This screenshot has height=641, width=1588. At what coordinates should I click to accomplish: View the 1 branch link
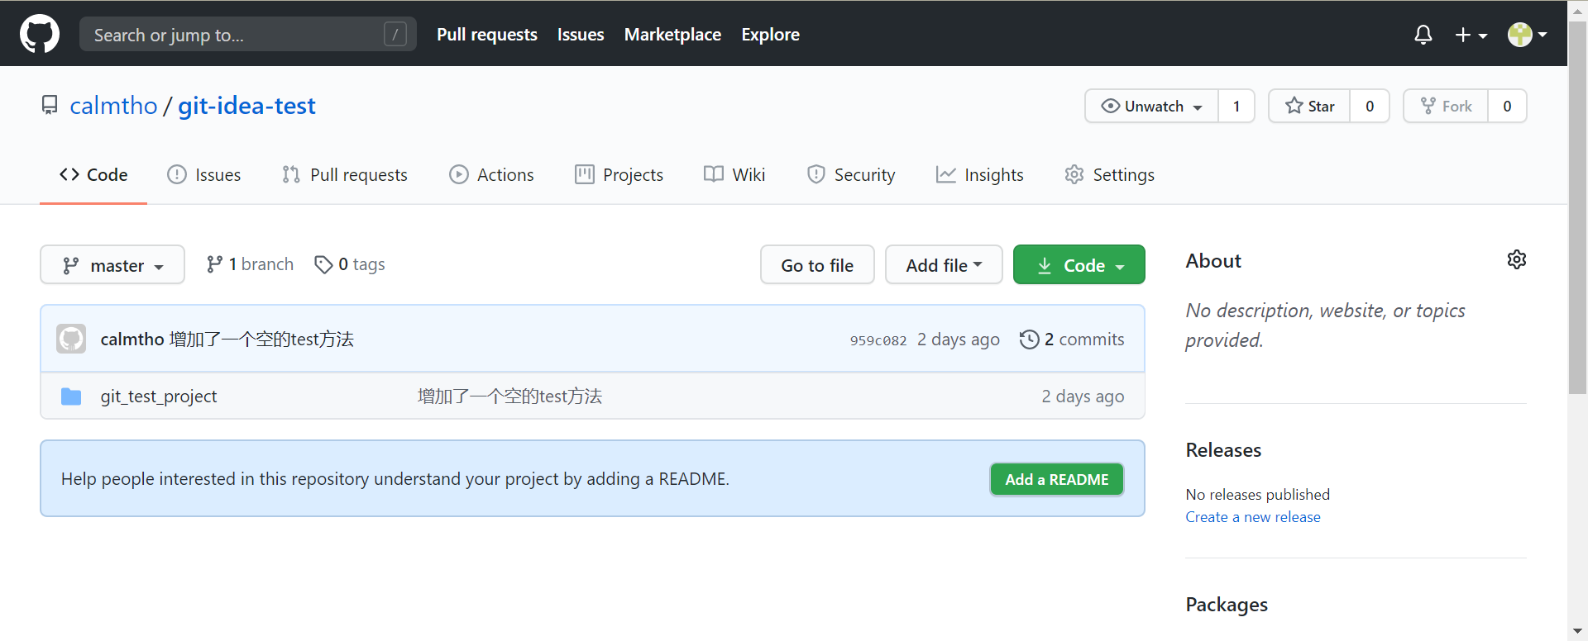click(x=250, y=264)
